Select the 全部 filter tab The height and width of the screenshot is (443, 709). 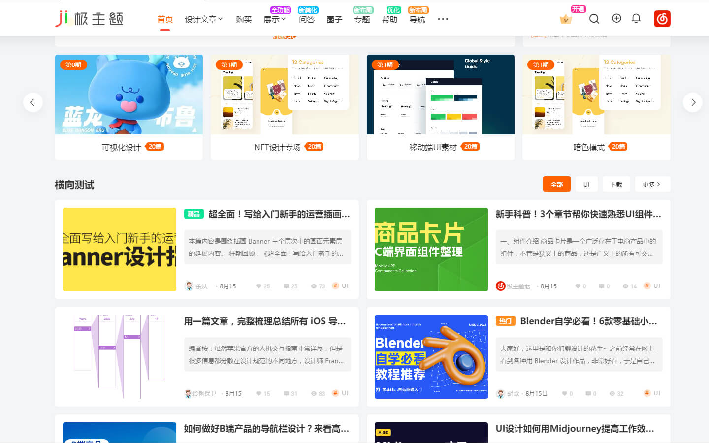(556, 184)
